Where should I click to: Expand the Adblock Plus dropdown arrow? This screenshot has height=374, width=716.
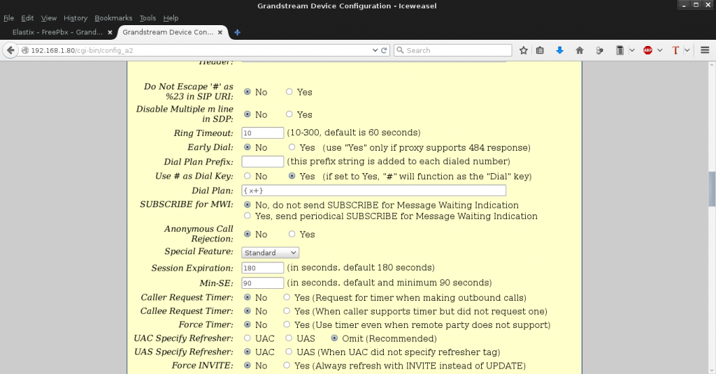[x=659, y=50]
